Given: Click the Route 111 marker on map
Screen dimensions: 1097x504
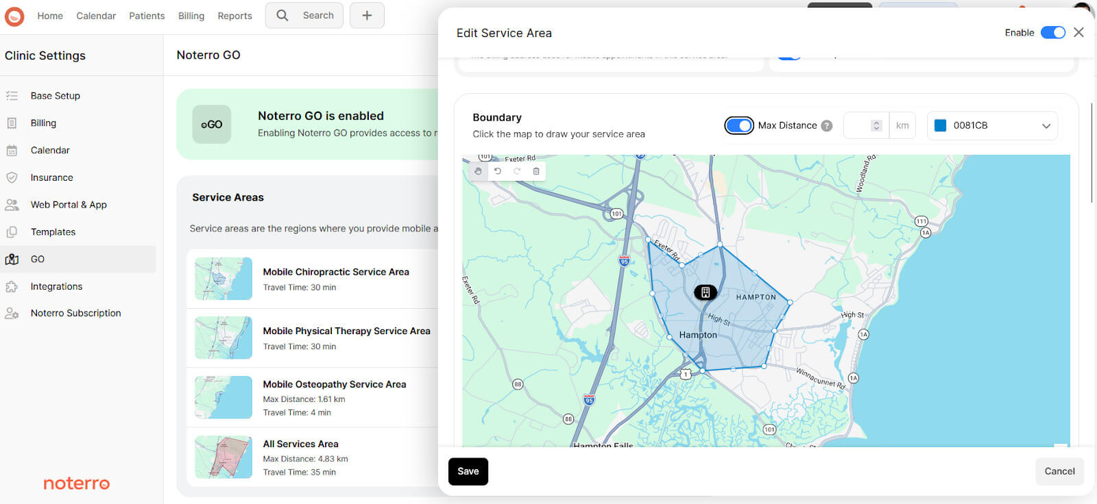Looking at the screenshot, I should point(921,221).
